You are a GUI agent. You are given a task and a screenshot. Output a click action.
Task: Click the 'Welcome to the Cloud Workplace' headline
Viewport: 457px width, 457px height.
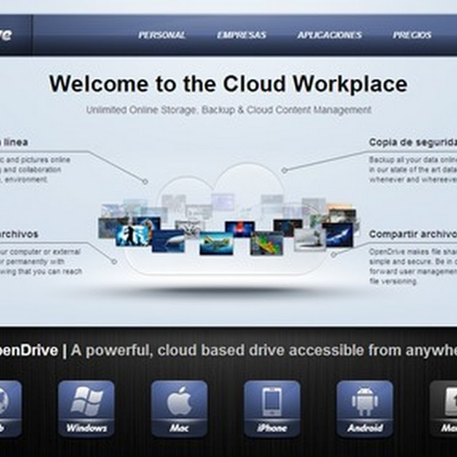coord(228,84)
